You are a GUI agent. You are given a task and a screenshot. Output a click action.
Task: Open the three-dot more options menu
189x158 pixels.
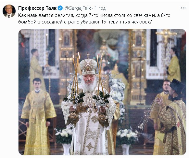(x=183, y=8)
